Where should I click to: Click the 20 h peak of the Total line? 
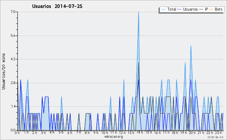(x=191, y=46)
